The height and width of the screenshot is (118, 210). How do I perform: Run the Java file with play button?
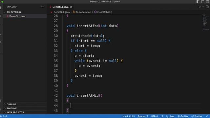pos(199,7)
